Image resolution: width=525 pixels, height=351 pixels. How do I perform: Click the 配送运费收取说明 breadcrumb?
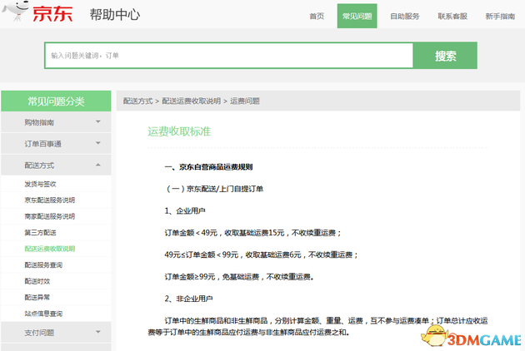coord(191,101)
